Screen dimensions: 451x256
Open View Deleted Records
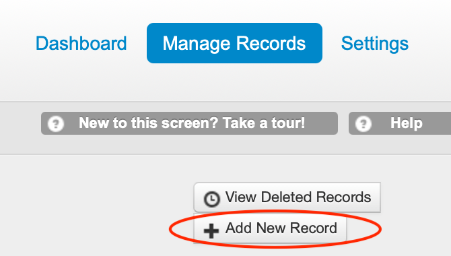[x=287, y=197]
